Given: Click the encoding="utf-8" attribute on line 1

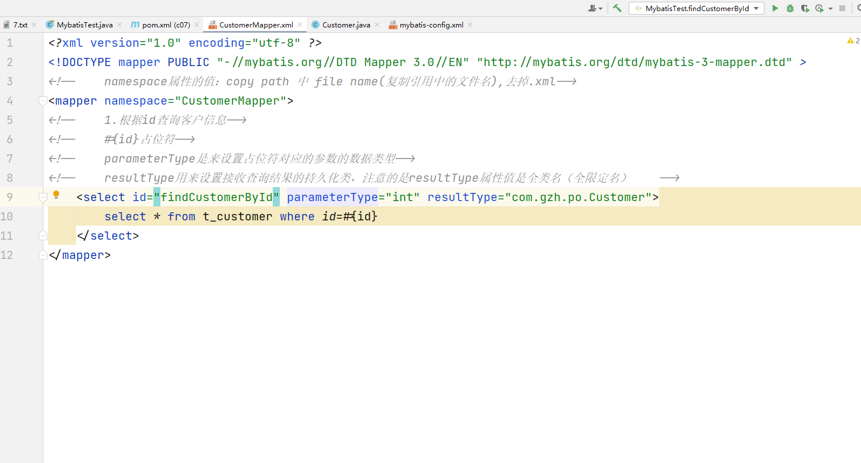Looking at the screenshot, I should click(x=245, y=43).
